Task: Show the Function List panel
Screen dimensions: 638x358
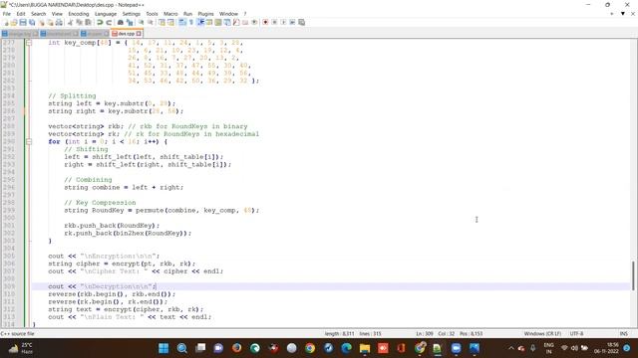Action: tap(236, 22)
